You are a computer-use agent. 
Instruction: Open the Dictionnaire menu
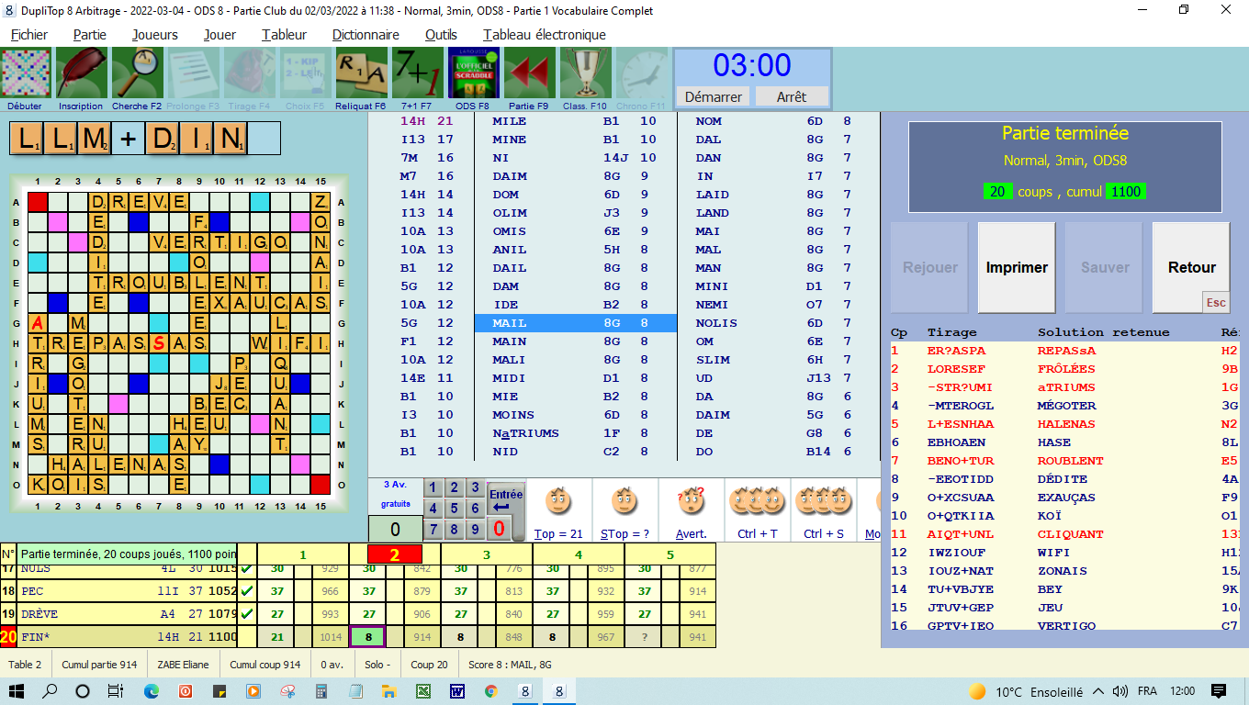pos(366,35)
